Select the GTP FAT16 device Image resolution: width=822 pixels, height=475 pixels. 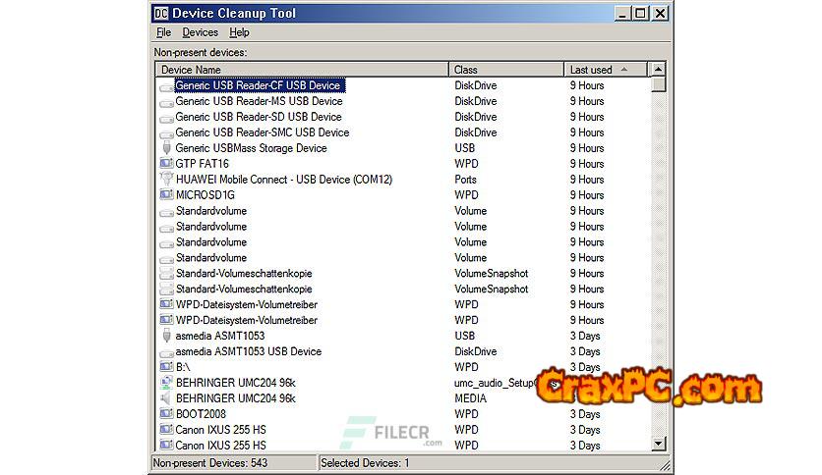pos(202,164)
